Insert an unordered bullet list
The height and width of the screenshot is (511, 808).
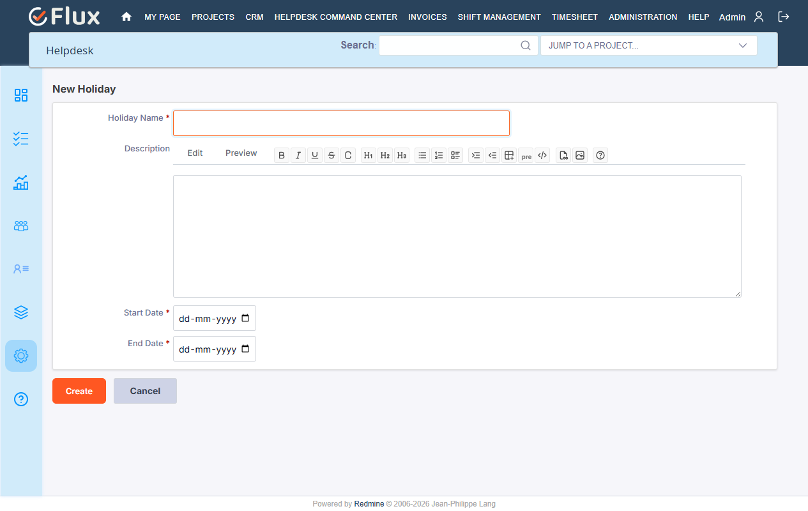point(422,155)
